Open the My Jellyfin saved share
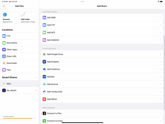The width and height of the screenshot is (165, 124). [19, 90]
